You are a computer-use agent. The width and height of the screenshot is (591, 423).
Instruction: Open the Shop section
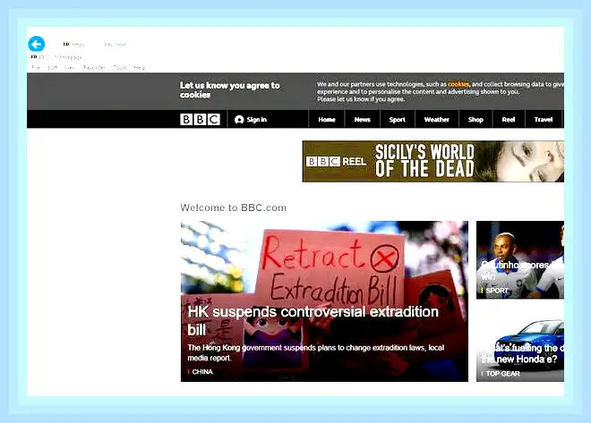point(475,119)
